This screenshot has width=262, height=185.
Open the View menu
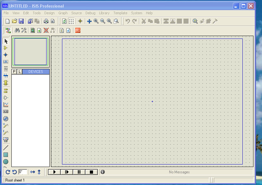[16, 13]
